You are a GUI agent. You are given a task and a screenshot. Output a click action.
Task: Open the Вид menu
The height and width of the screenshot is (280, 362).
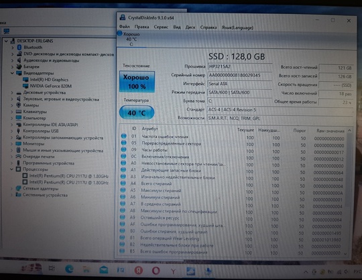coord(177,27)
